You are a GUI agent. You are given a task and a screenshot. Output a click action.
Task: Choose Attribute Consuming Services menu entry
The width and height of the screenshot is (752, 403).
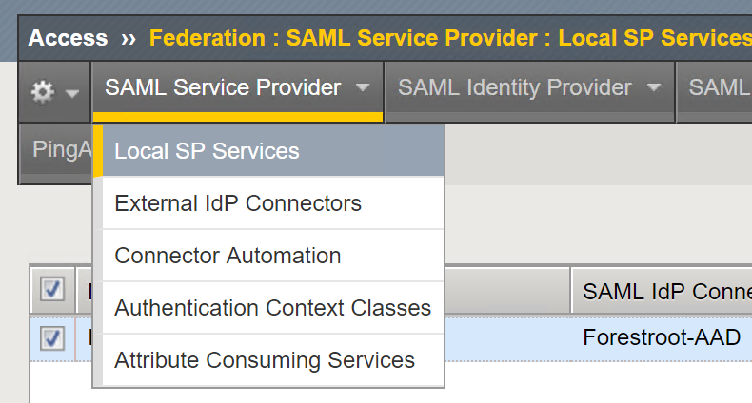click(273, 360)
